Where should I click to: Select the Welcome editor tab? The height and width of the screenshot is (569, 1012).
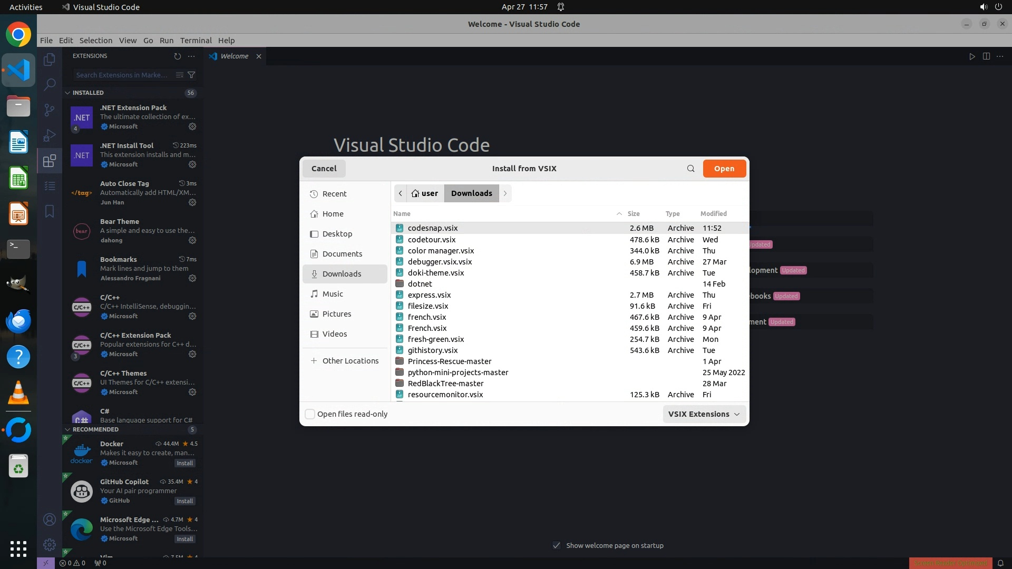[234, 56]
